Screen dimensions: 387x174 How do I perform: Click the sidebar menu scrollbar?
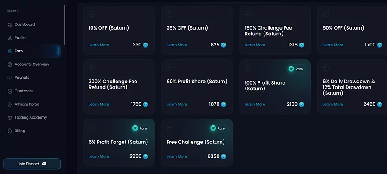coord(65,24)
